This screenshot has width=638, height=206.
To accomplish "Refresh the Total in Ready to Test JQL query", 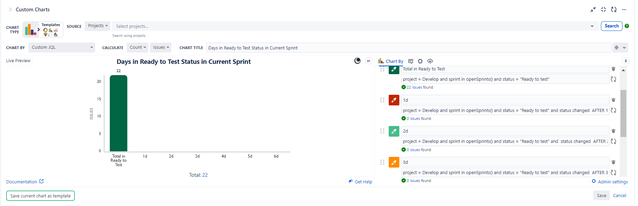I will [x=613, y=79].
